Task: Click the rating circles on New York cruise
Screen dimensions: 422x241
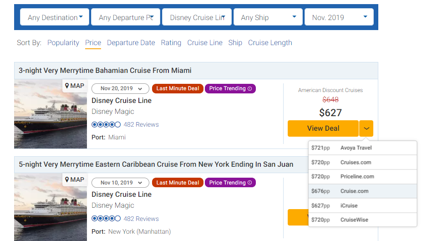Action: click(106, 219)
